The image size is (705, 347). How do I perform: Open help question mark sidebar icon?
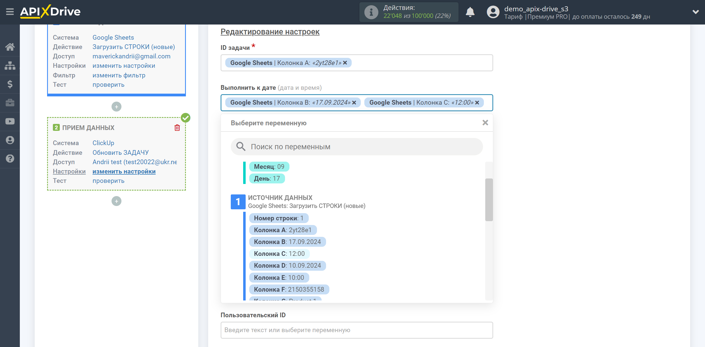click(x=10, y=159)
